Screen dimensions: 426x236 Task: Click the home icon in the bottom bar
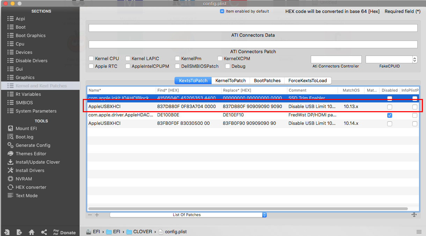pyautogui.click(x=31, y=232)
